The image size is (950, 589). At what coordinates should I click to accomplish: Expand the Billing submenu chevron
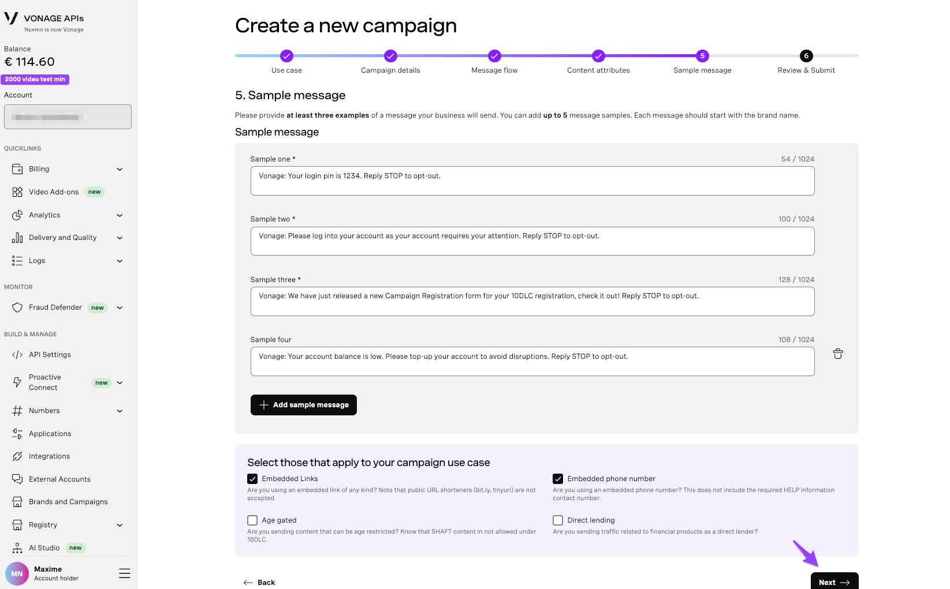(x=120, y=169)
